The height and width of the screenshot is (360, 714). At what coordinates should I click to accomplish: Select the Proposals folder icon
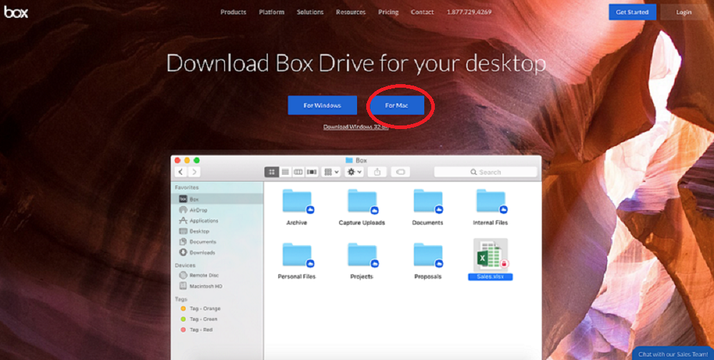pos(428,255)
